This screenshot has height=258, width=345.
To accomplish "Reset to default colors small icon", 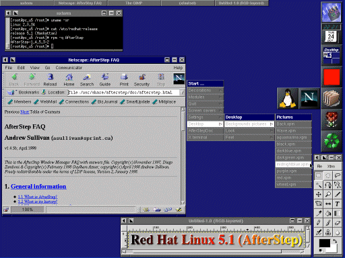I will (321, 251).
